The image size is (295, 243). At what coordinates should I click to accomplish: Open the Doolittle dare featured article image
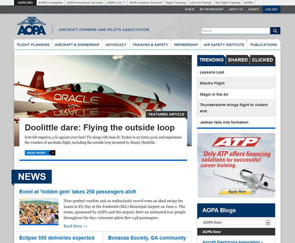point(102,86)
